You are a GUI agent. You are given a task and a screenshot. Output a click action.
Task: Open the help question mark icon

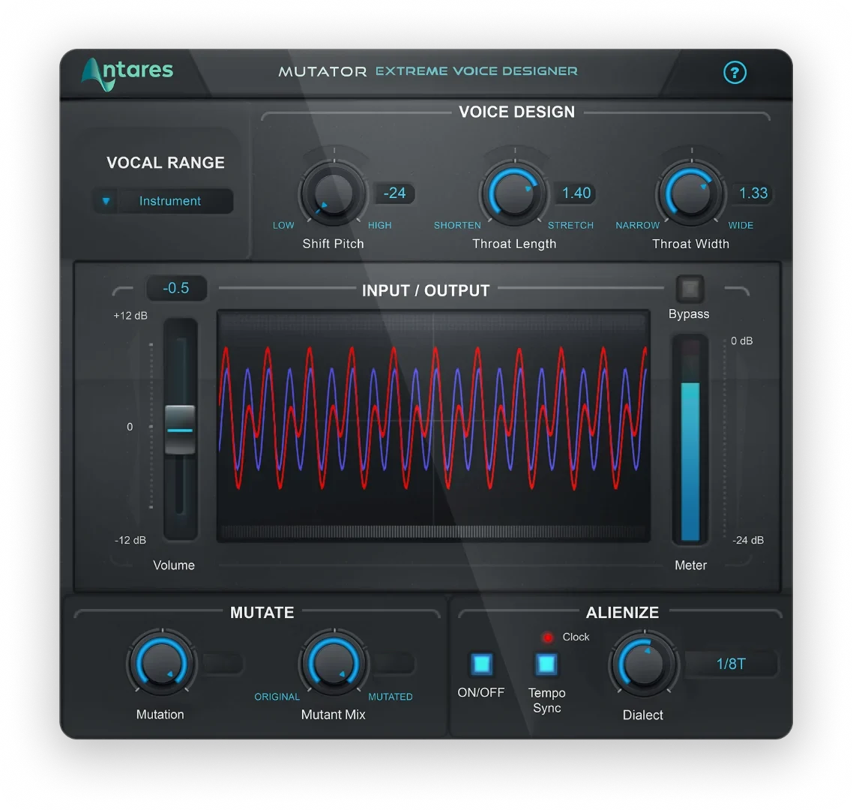tap(735, 73)
